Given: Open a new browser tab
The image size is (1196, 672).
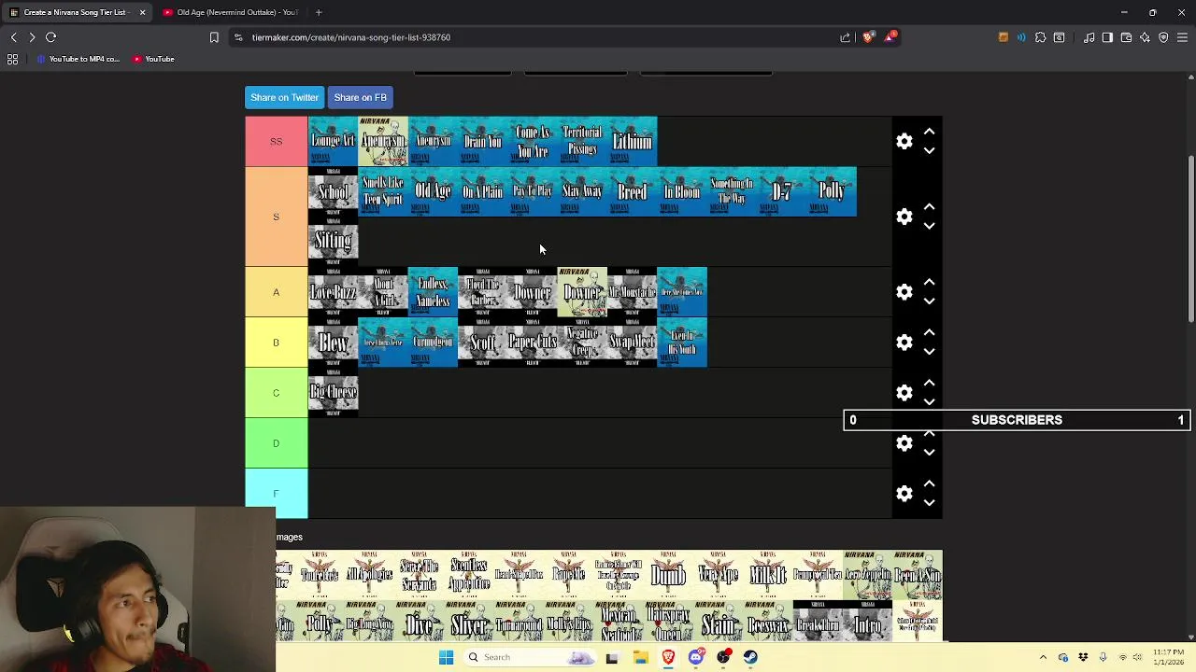Looking at the screenshot, I should tap(319, 12).
